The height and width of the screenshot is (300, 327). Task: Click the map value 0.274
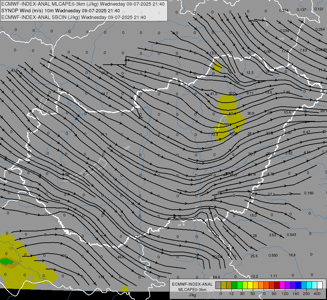[x=284, y=10]
